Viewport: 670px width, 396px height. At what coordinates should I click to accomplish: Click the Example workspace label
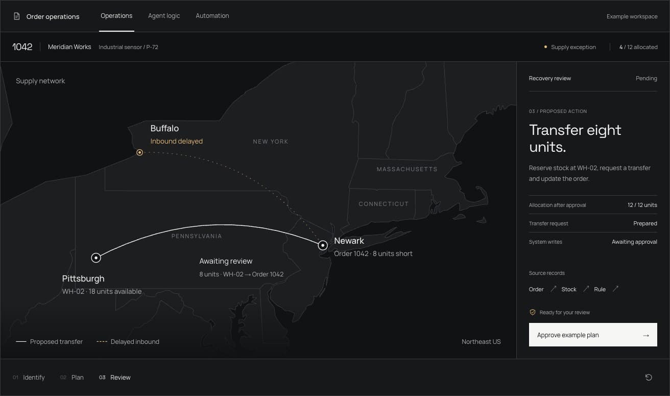tap(632, 16)
